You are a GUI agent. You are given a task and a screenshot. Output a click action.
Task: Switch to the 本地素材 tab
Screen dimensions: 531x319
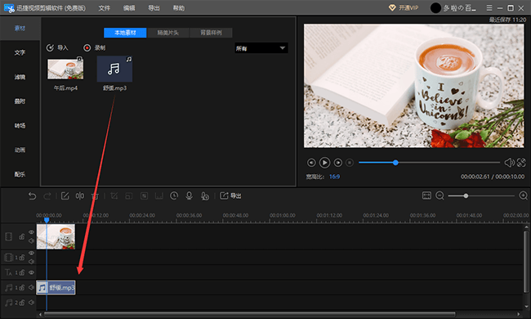point(125,33)
